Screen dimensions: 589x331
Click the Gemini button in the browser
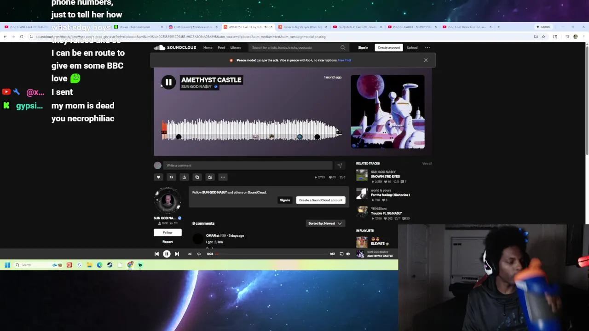543,27
